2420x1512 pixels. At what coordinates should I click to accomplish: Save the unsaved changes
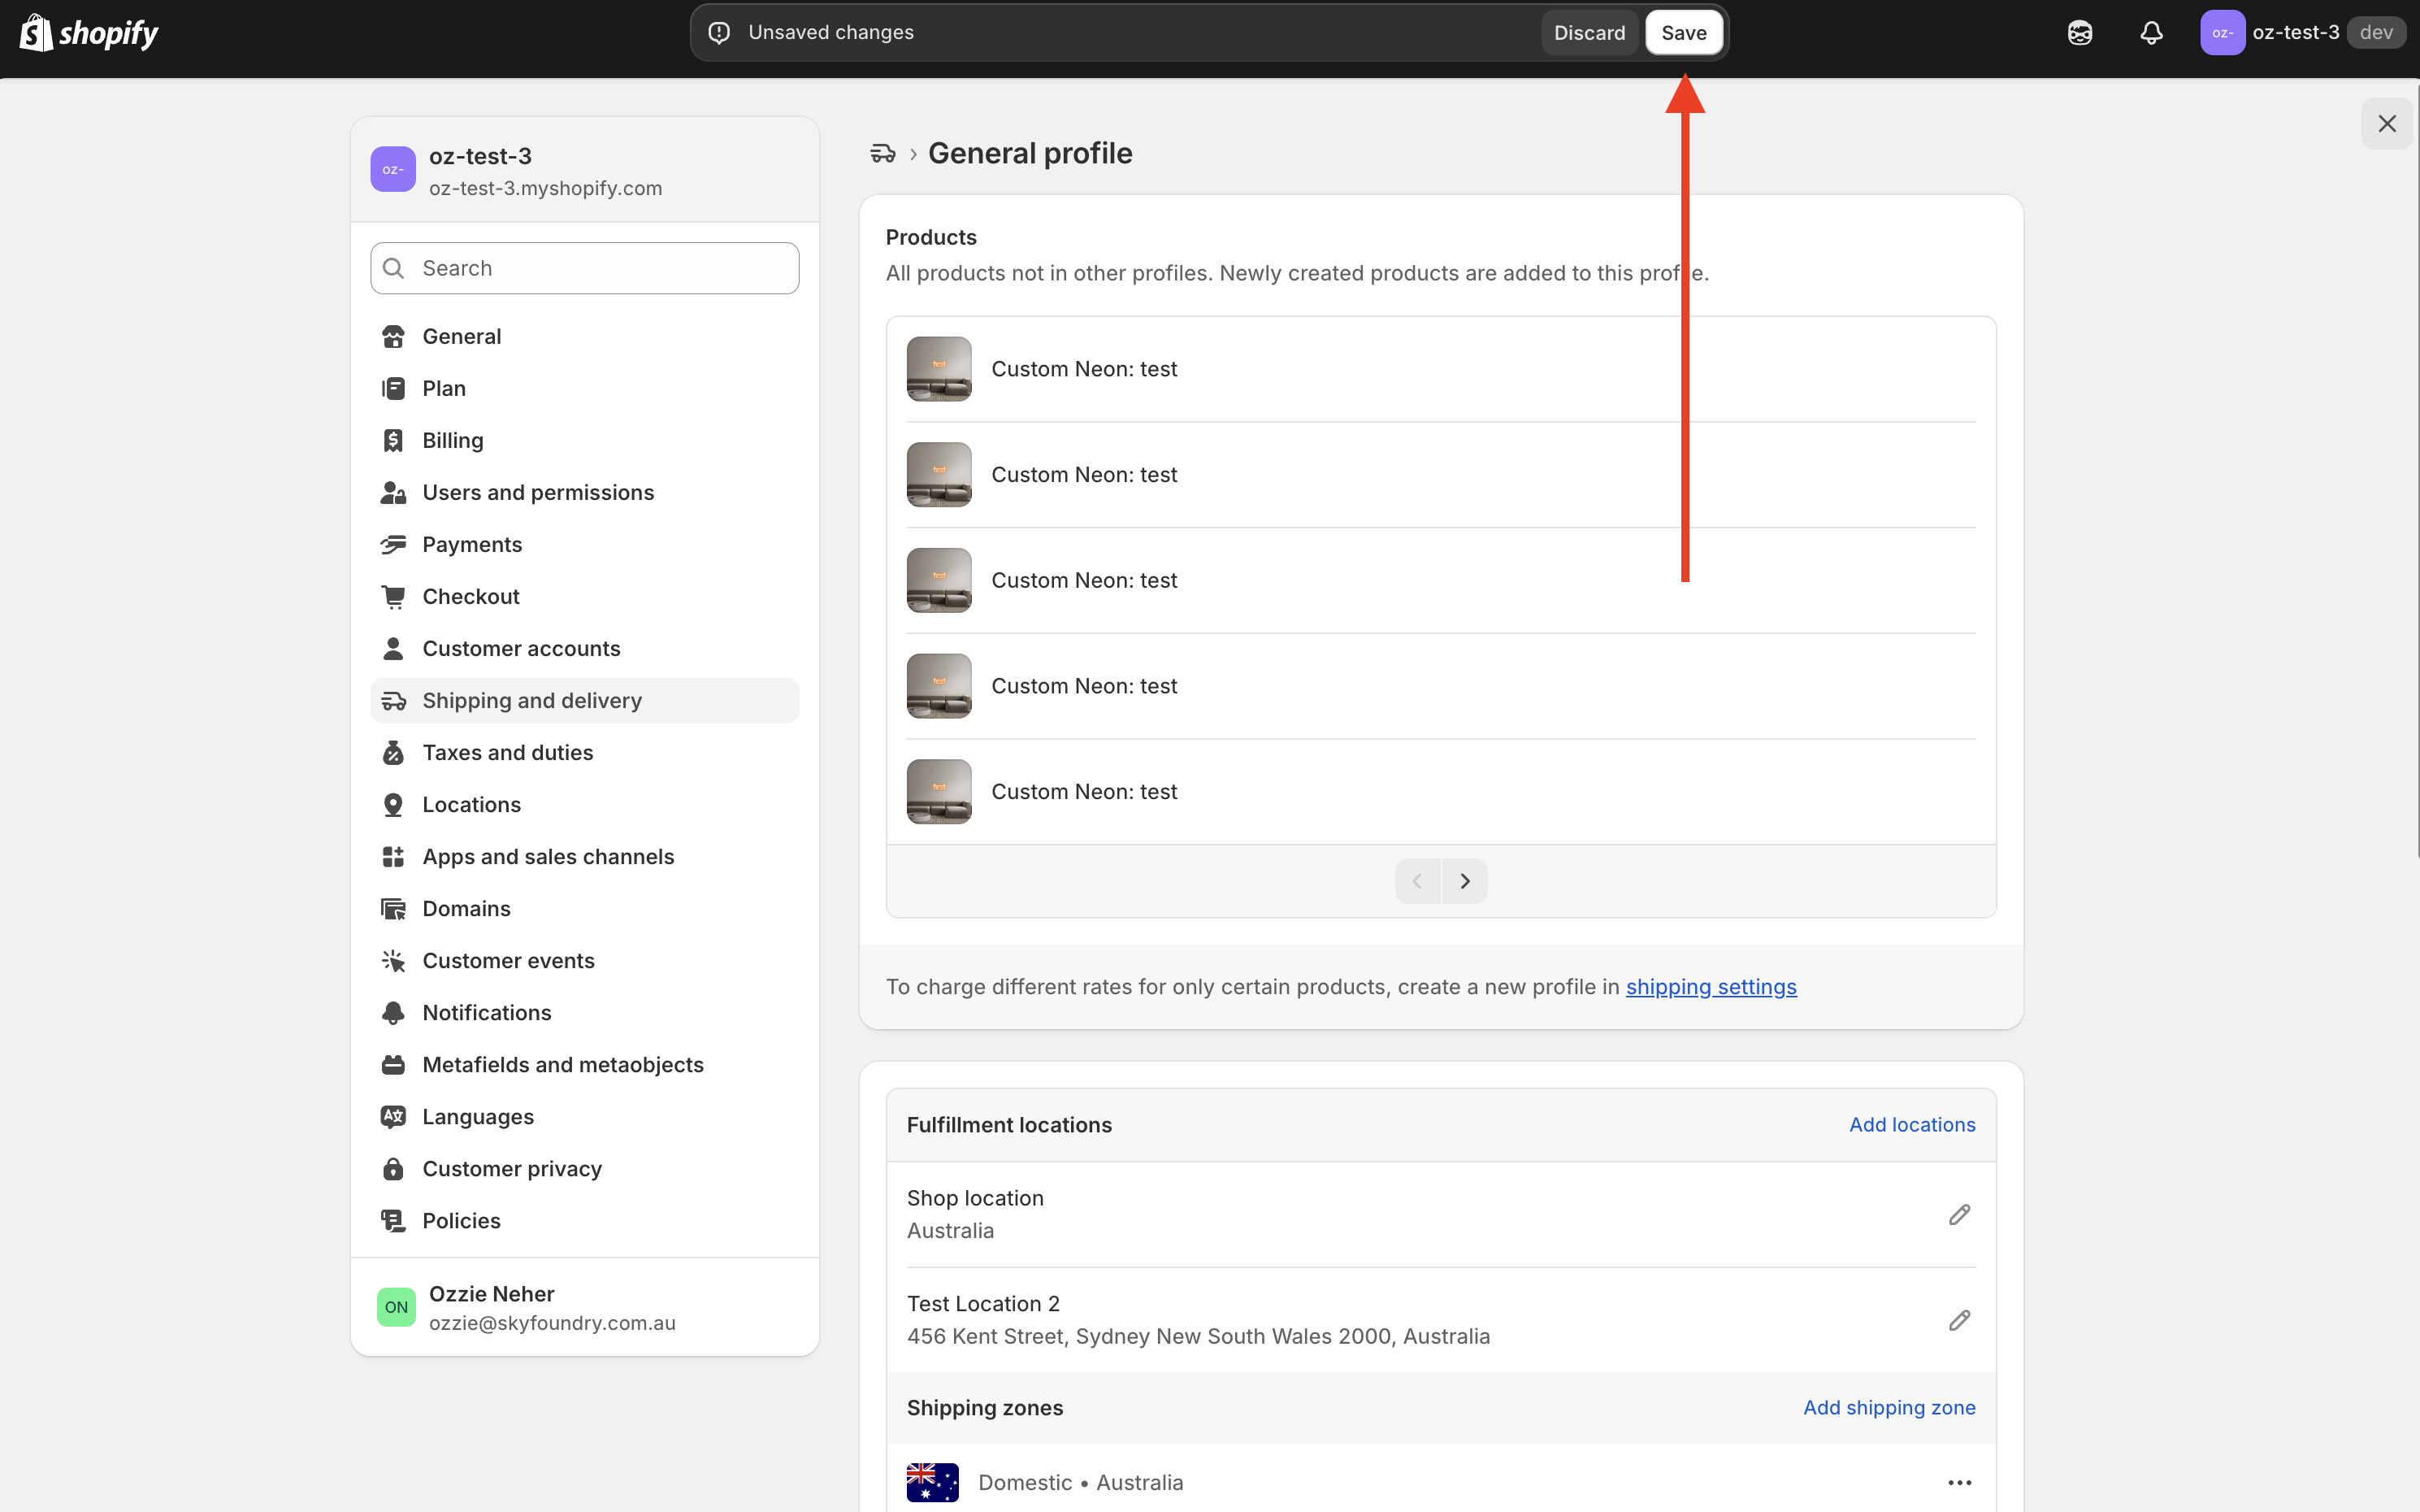1683,33
